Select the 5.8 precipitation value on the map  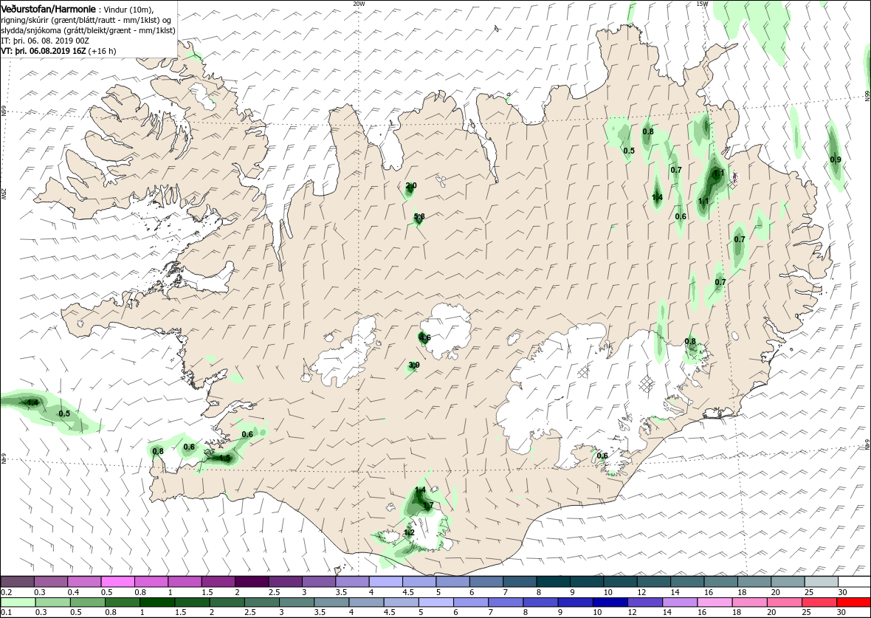tap(419, 217)
